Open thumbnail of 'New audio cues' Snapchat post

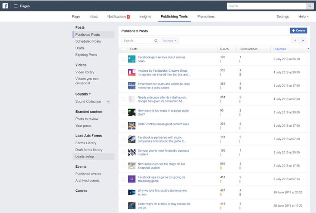click(132, 166)
